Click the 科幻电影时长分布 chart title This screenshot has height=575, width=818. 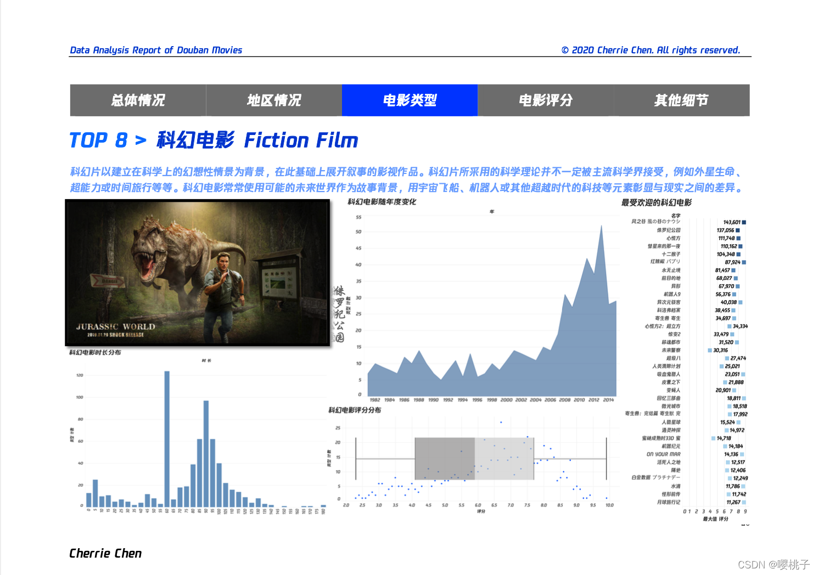point(95,352)
